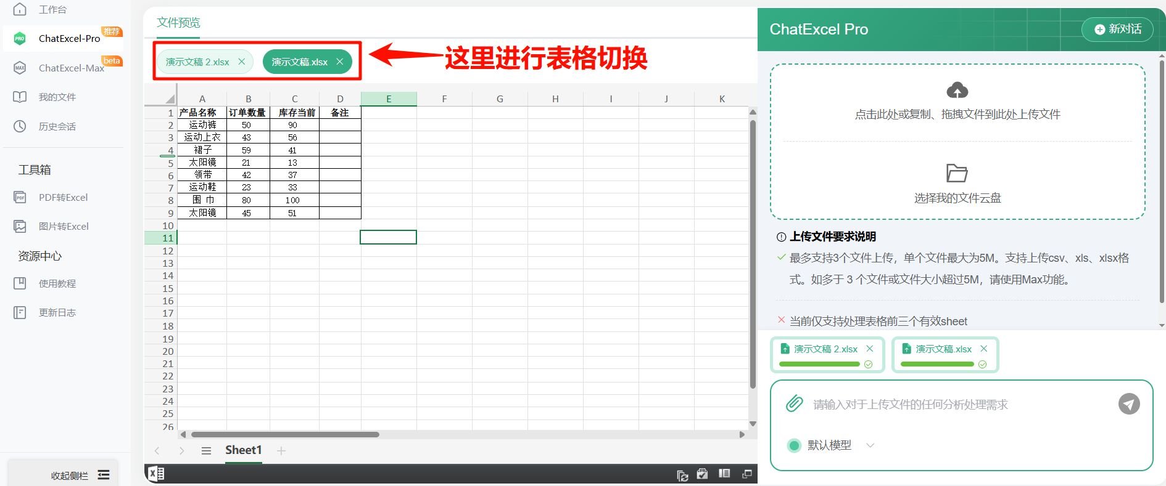
Task: Go to next sheet with right chevron
Action: [x=181, y=451]
